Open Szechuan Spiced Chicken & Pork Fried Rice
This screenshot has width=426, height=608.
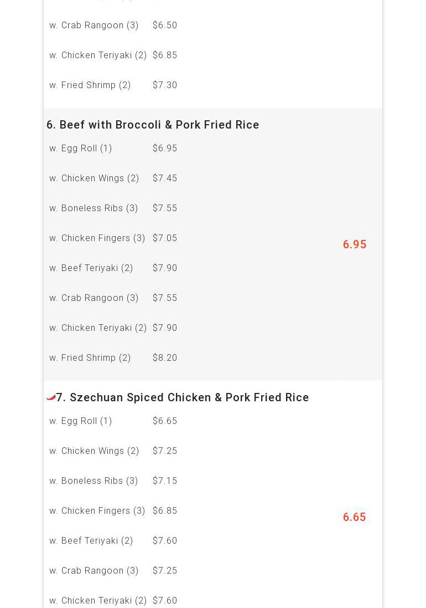pos(182,397)
